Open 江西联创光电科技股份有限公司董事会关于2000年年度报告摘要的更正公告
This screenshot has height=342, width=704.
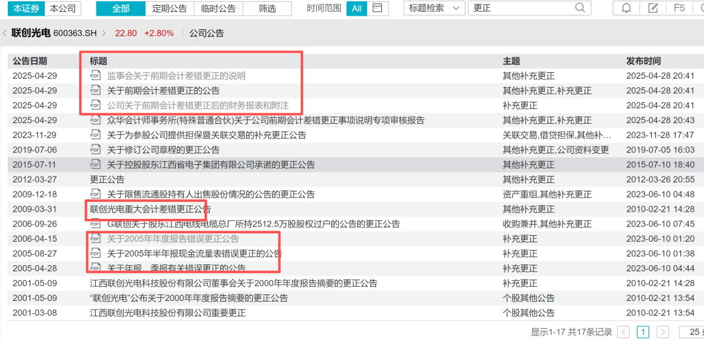pos(233,283)
